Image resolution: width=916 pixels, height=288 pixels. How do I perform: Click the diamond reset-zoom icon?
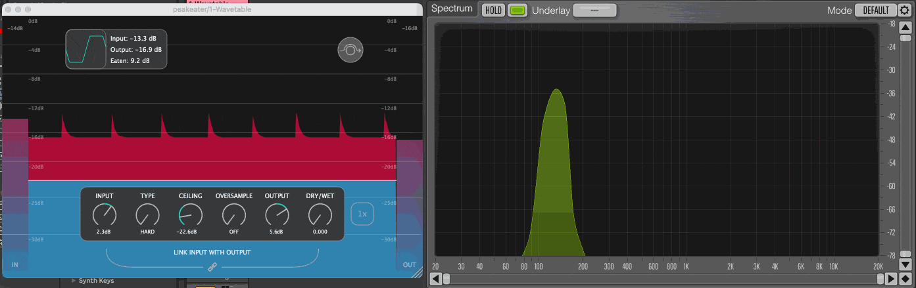point(905,279)
